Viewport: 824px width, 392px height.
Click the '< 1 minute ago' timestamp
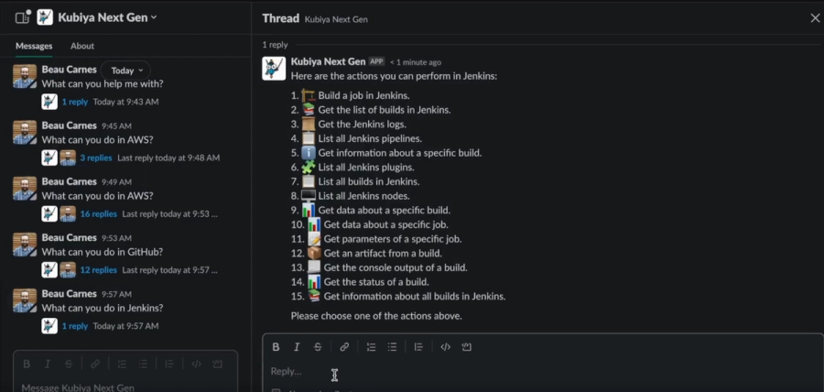point(415,62)
